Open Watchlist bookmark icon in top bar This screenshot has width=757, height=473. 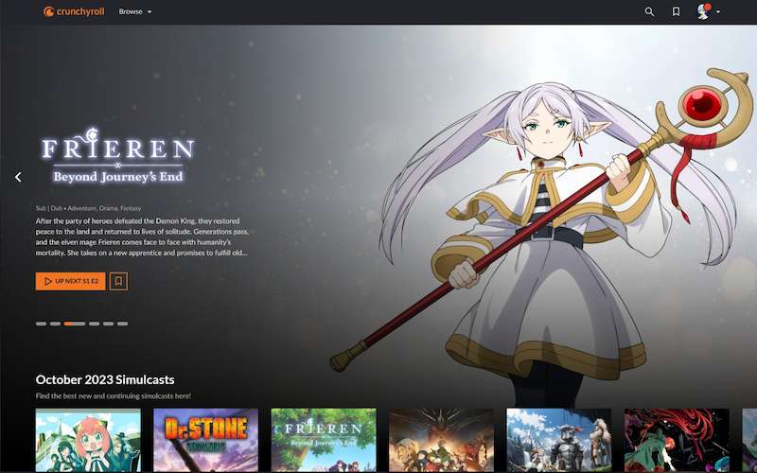[x=676, y=11]
